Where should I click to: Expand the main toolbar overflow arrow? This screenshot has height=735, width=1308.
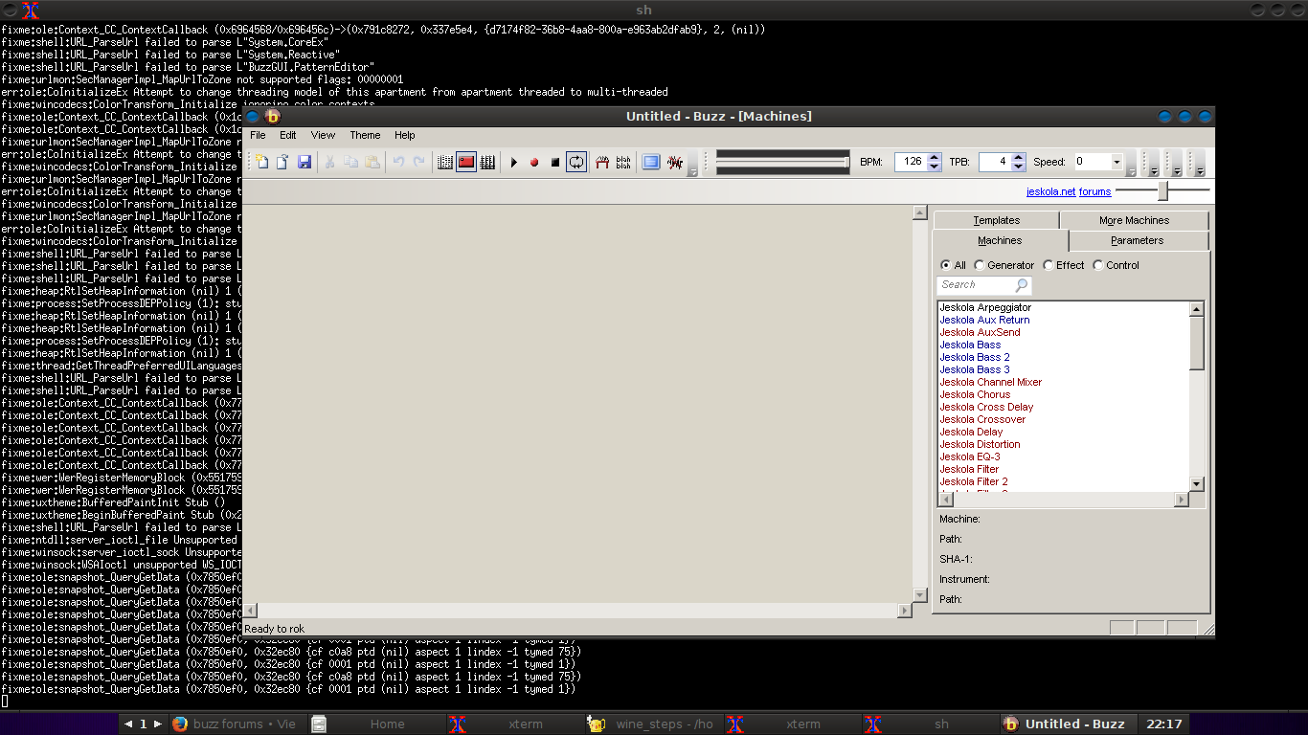coord(692,170)
